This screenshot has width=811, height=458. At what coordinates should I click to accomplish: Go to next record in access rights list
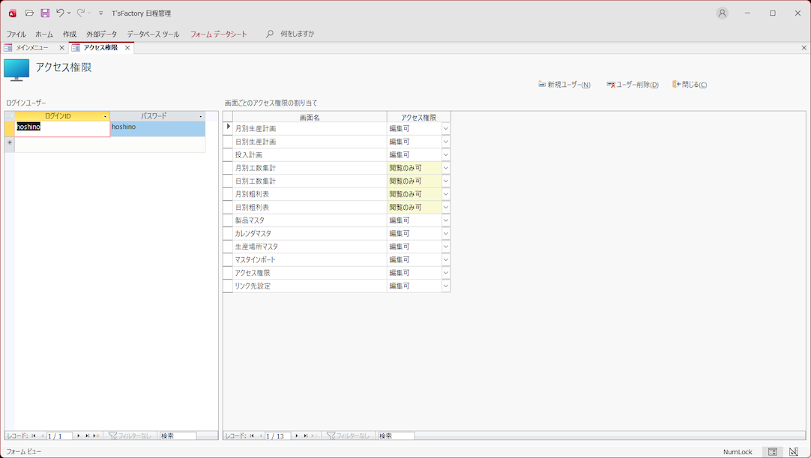297,436
